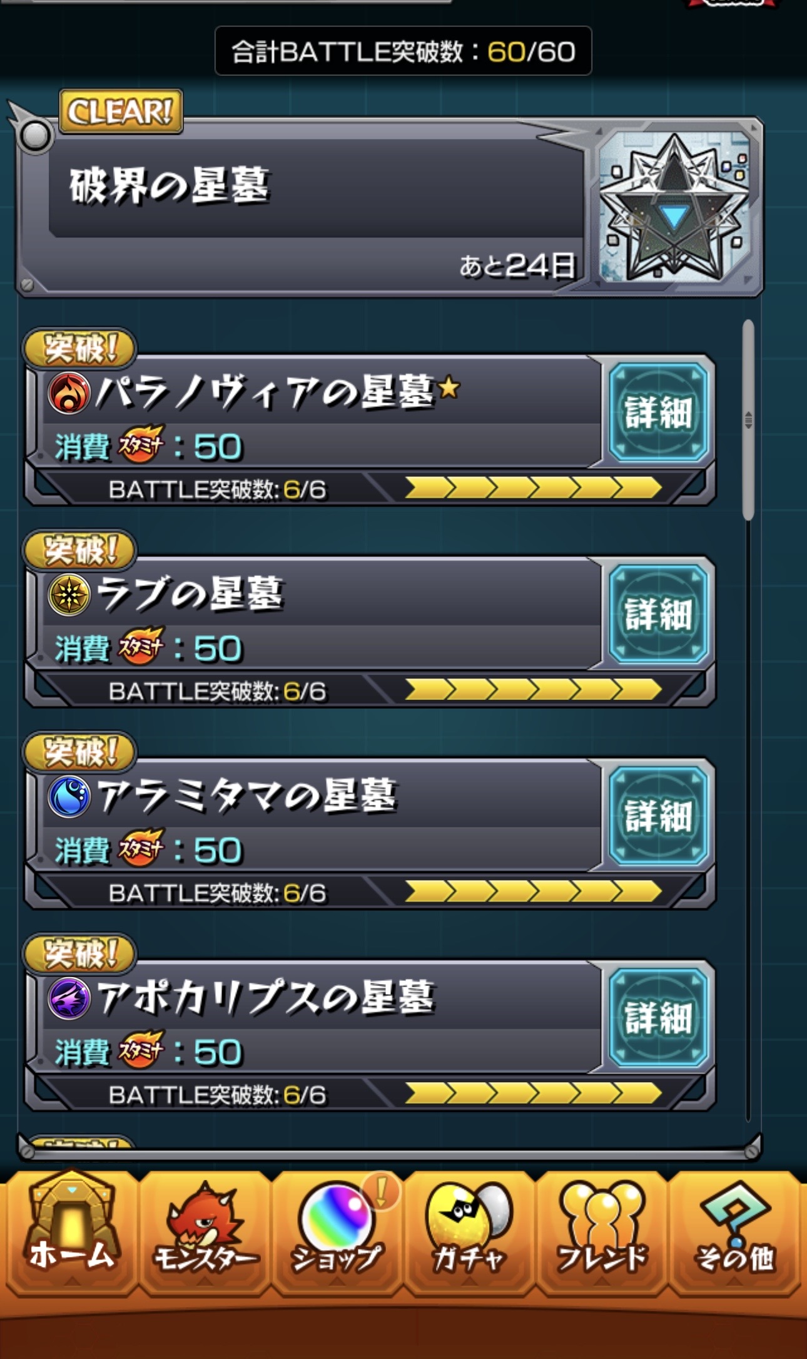Viewport: 807px width, 1359px height.
Task: Open 詳細 for アポカリプスの星墓
Action: [658, 1018]
